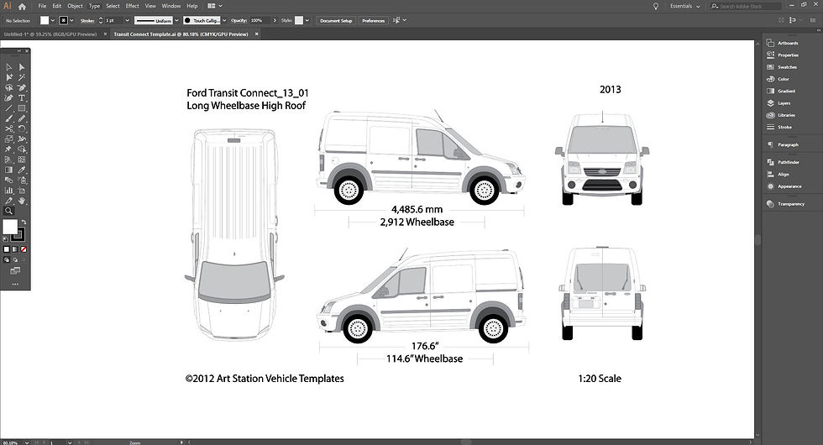Choose the Column Graph tool
The width and height of the screenshot is (823, 445).
[x=9, y=190]
